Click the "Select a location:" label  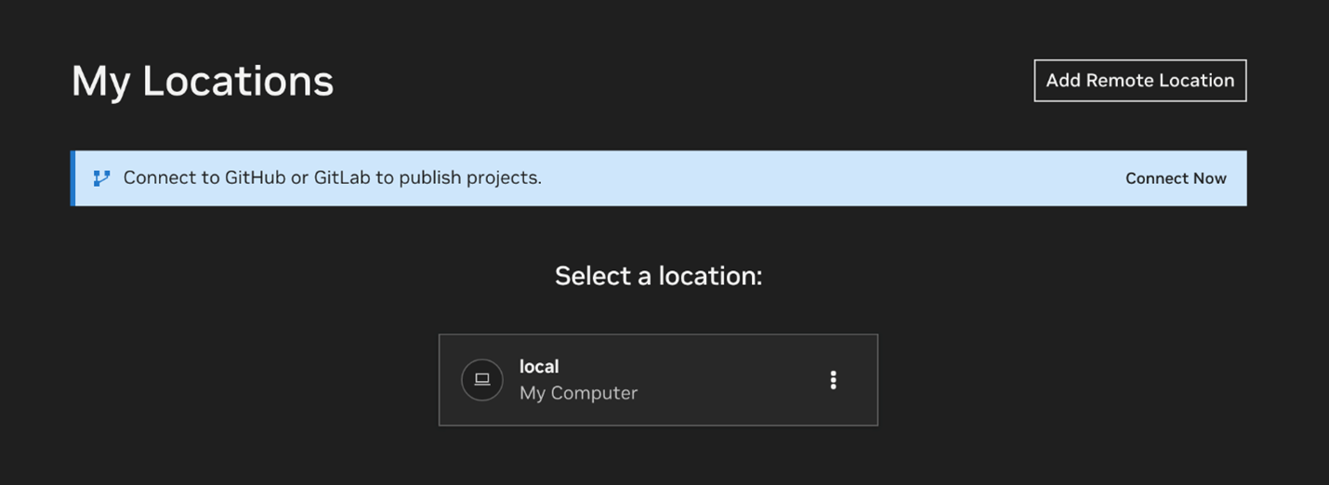coord(658,276)
